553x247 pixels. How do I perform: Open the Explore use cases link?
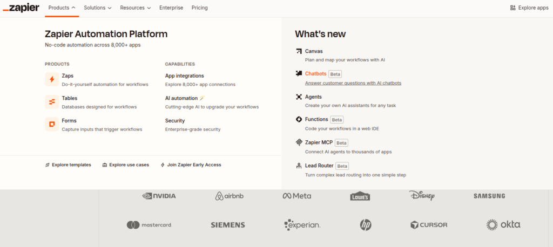tap(125, 165)
